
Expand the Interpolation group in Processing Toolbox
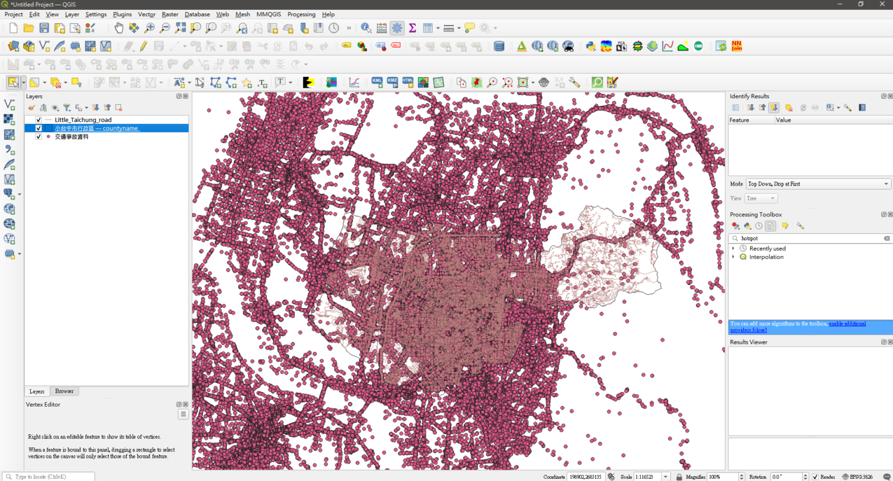click(733, 256)
